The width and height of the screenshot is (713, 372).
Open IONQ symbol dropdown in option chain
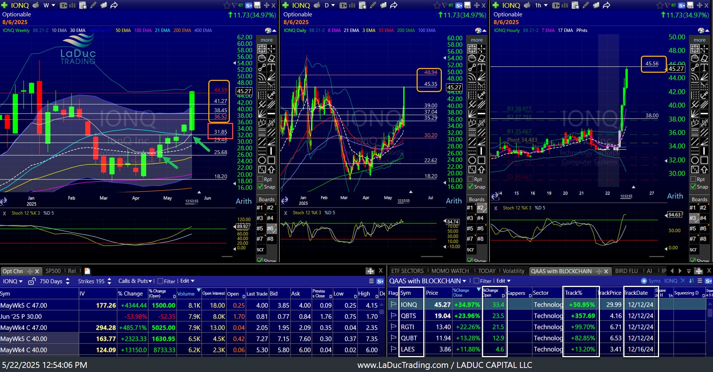coord(13,281)
